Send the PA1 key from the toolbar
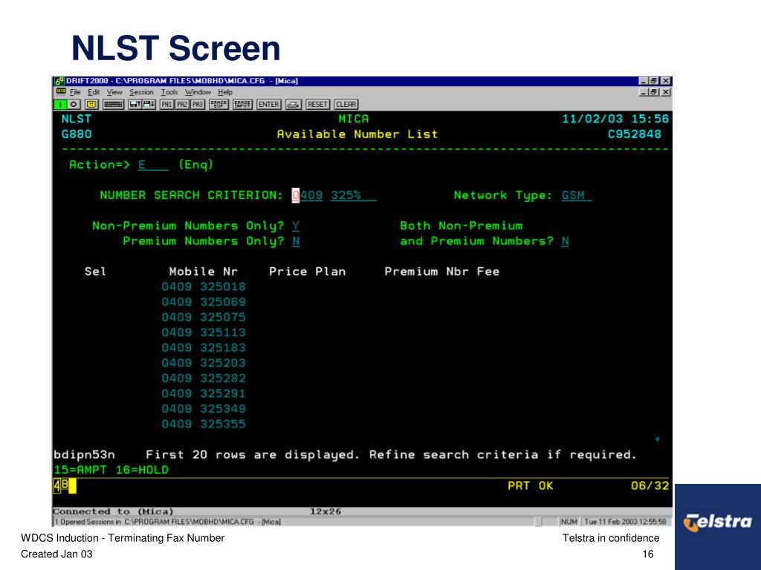Viewport: 761px width, 570px height. coord(166,104)
